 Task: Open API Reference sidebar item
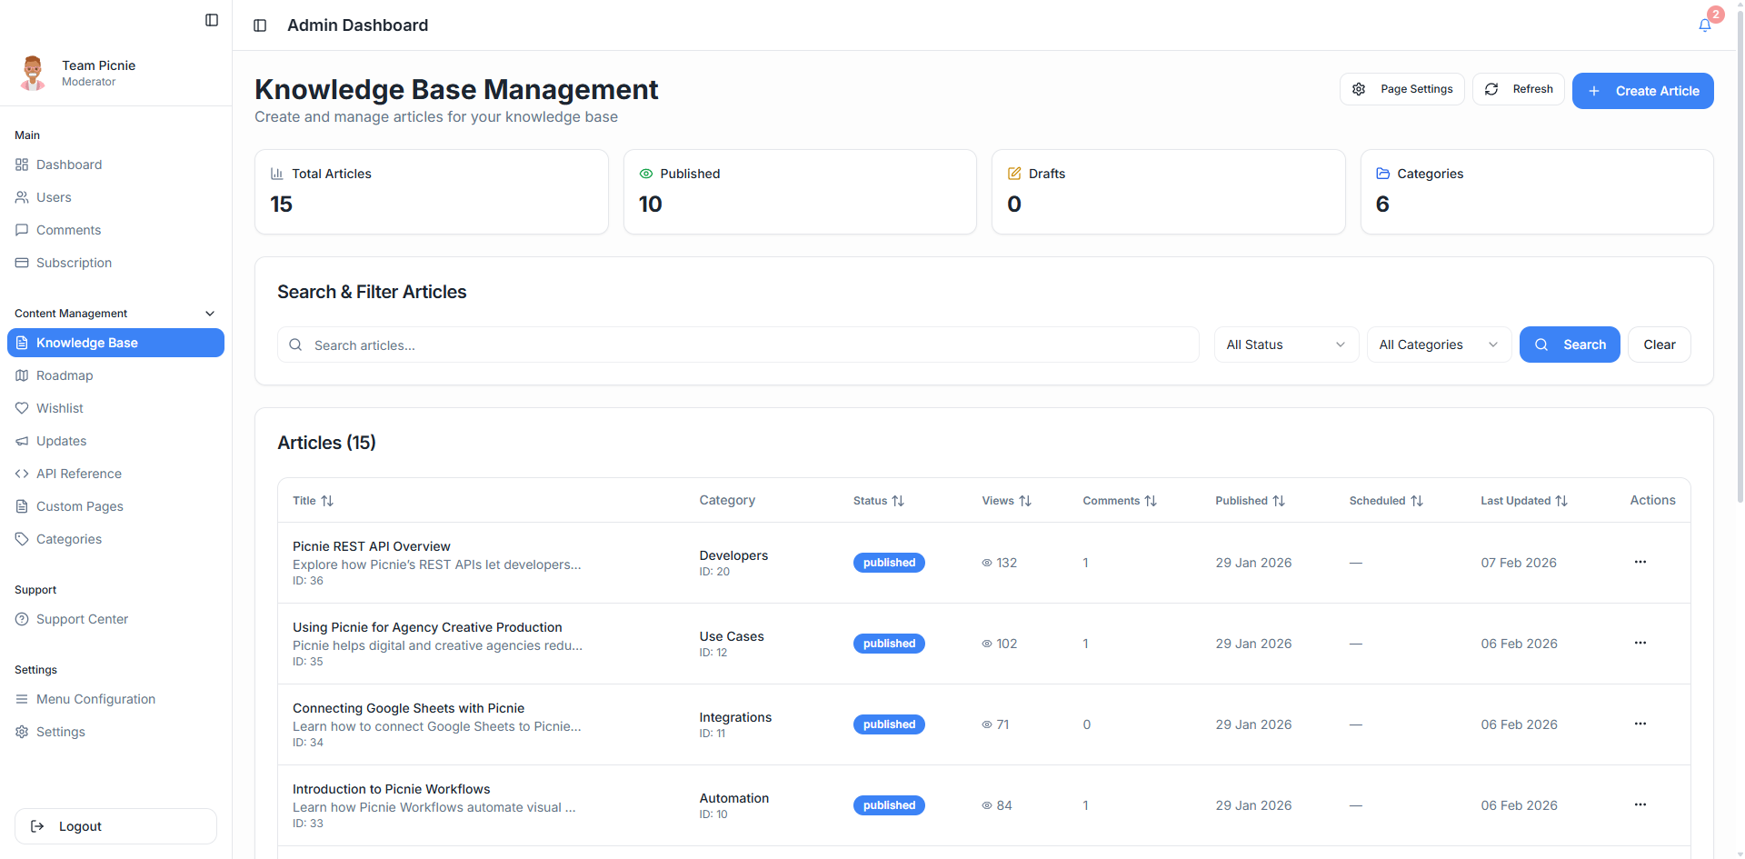point(78,474)
